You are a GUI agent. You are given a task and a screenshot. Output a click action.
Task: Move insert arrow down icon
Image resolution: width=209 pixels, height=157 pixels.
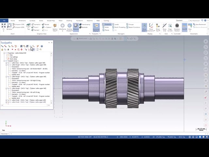(12, 49)
